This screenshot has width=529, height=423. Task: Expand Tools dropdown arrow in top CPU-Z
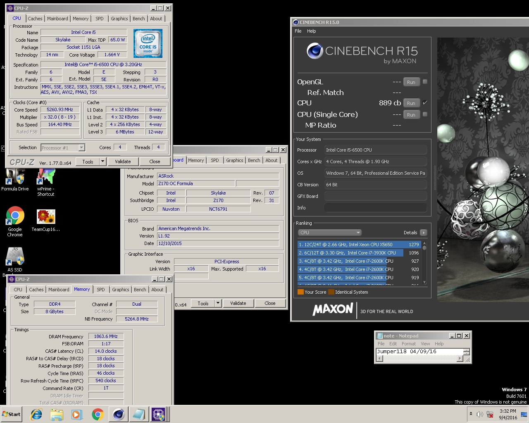click(102, 162)
